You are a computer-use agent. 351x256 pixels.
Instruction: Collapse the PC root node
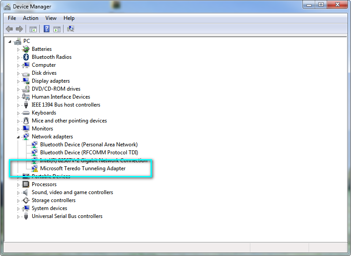click(10, 42)
